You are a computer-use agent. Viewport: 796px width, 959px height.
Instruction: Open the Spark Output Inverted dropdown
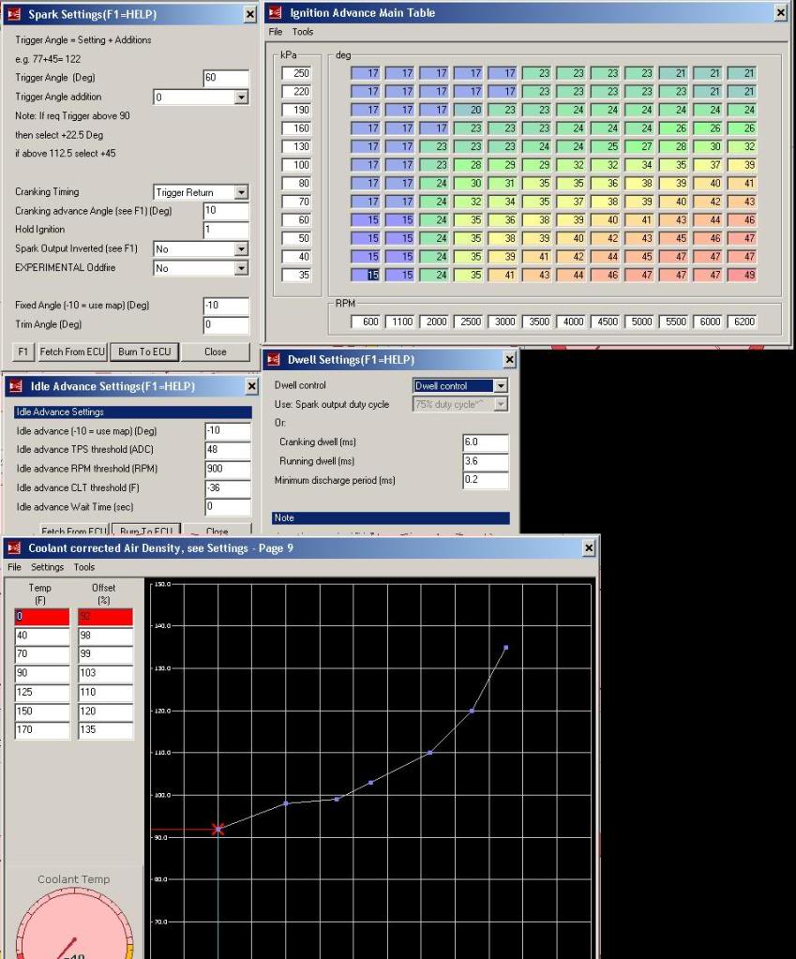click(241, 249)
